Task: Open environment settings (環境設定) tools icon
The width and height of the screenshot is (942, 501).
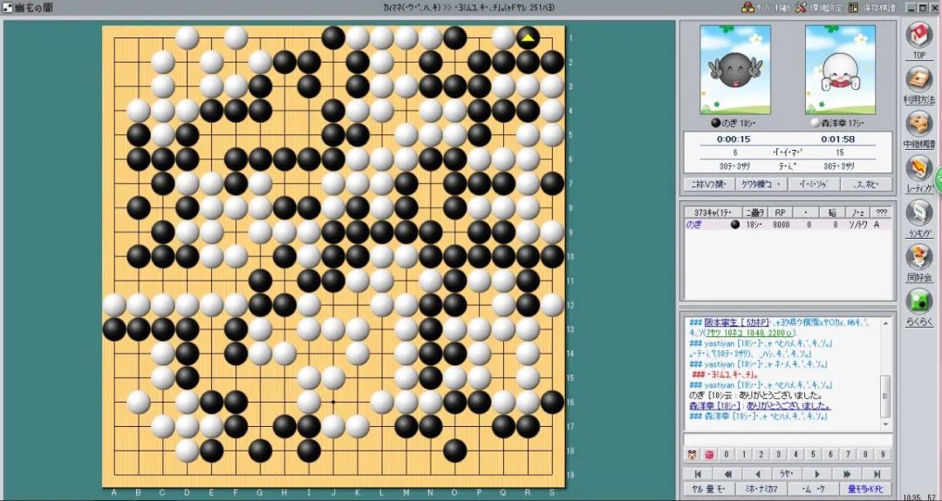Action: tap(801, 8)
